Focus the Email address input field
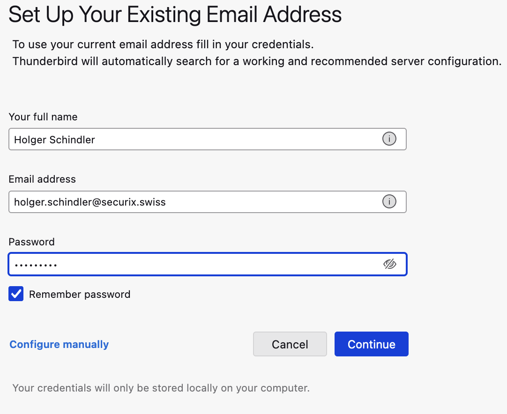 click(x=207, y=202)
